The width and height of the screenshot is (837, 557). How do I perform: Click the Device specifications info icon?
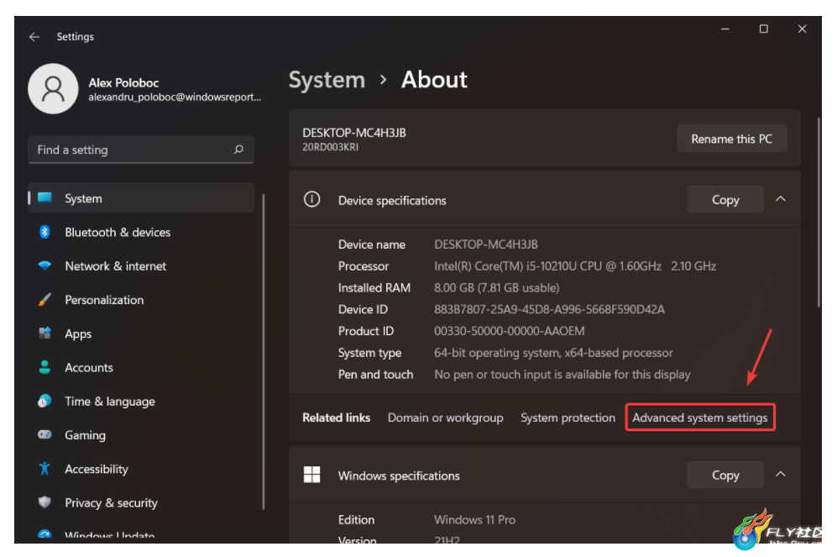pyautogui.click(x=311, y=200)
